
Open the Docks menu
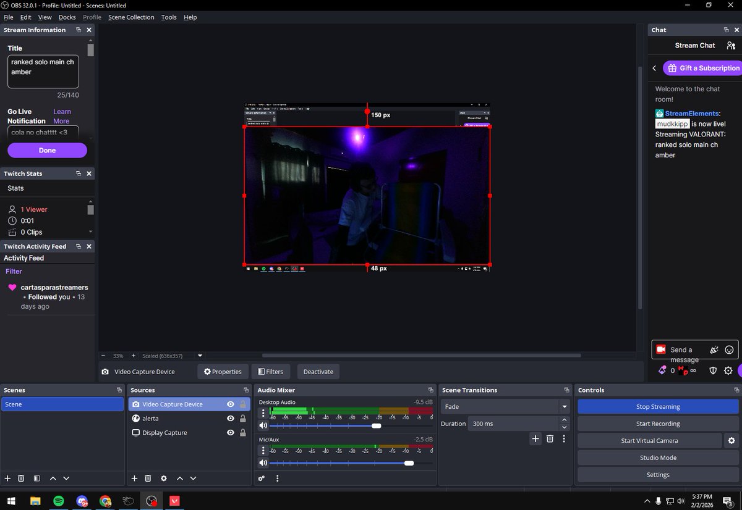click(x=67, y=17)
